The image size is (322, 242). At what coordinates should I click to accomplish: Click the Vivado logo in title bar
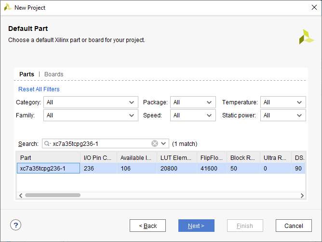[x=8, y=8]
